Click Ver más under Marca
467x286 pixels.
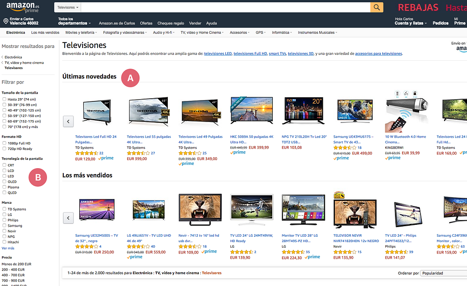[8, 248]
